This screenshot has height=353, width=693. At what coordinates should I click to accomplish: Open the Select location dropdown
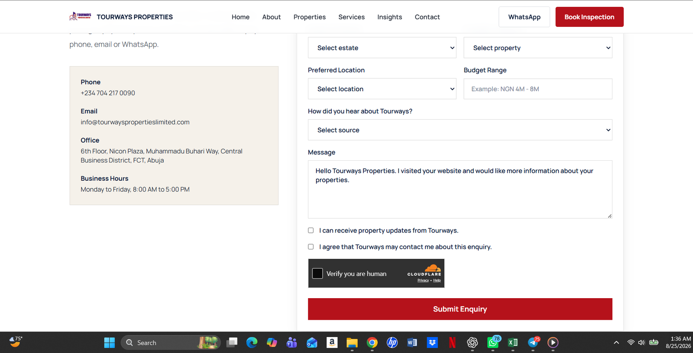[x=382, y=89]
